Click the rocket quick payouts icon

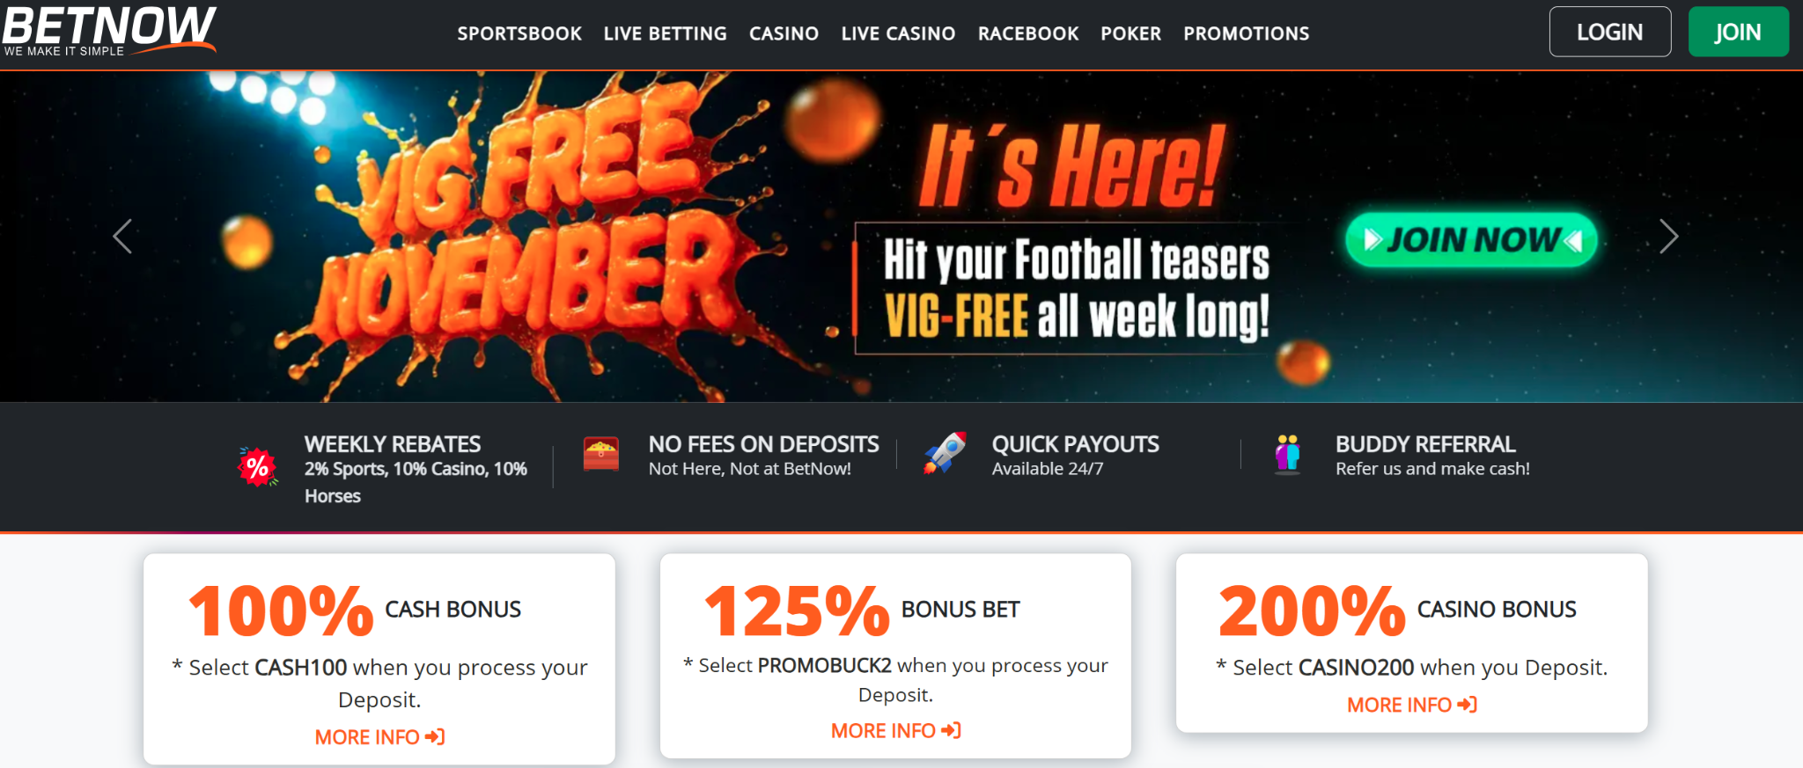[x=946, y=452]
